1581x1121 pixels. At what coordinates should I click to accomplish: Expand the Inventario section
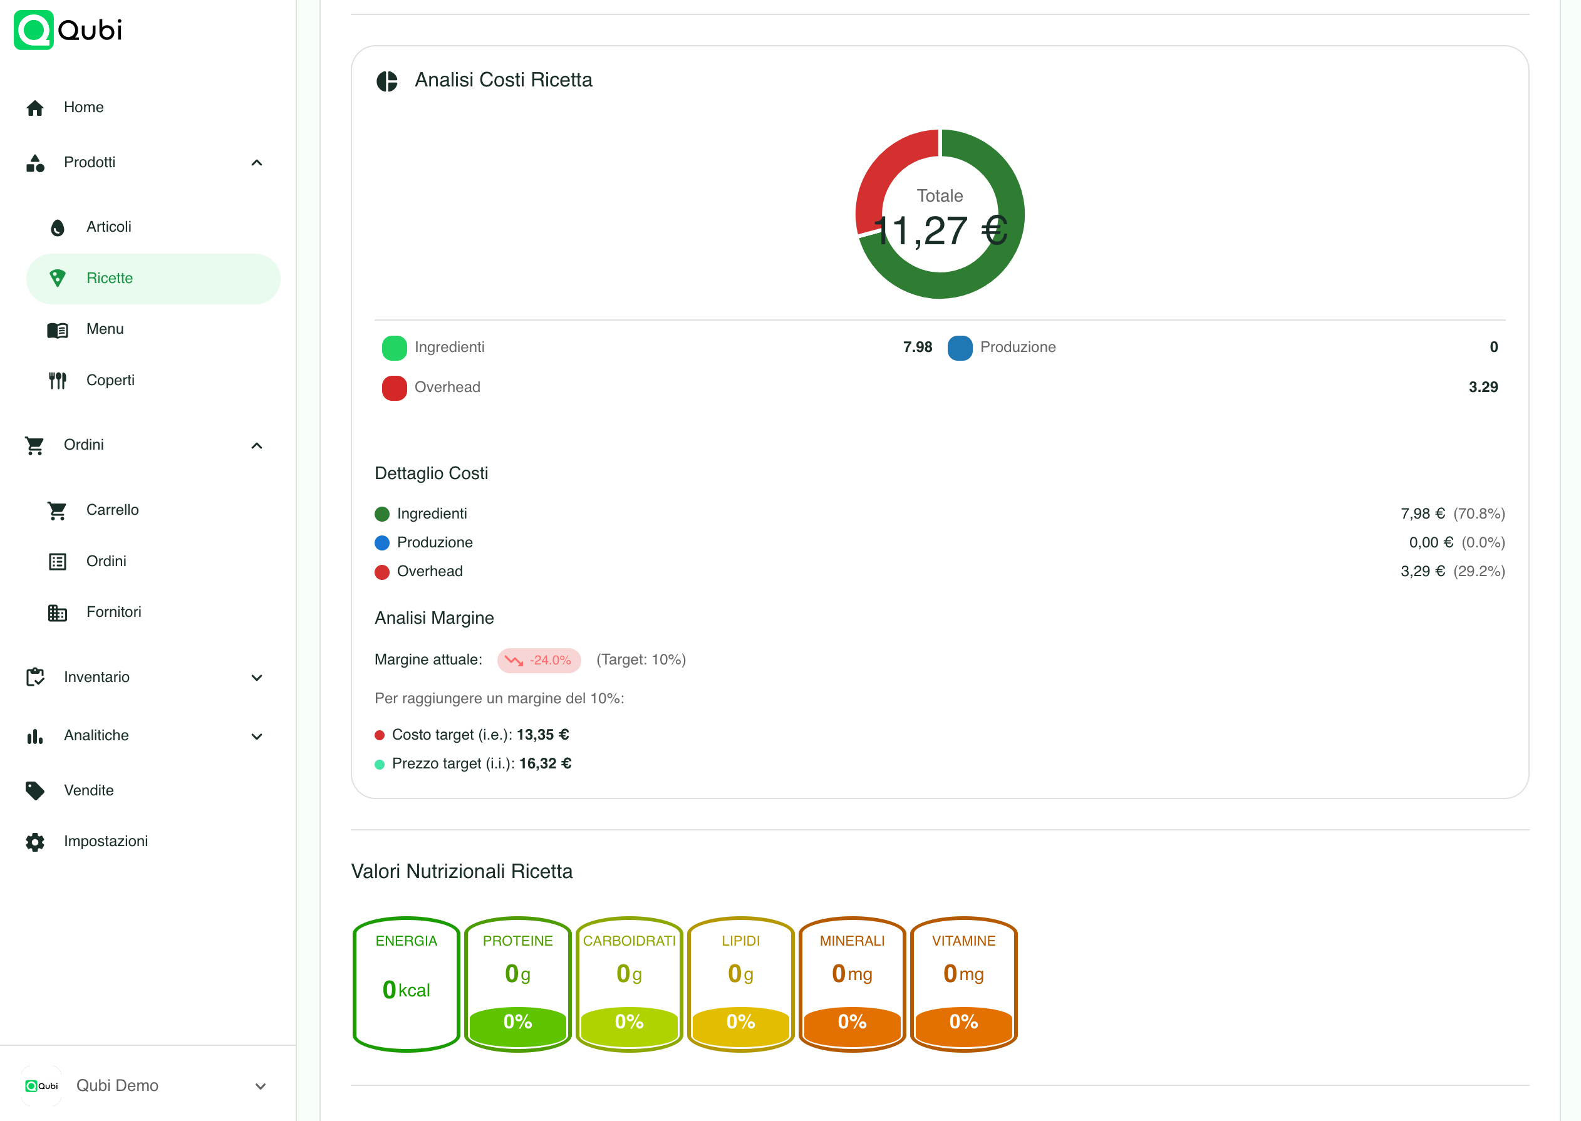(x=146, y=677)
